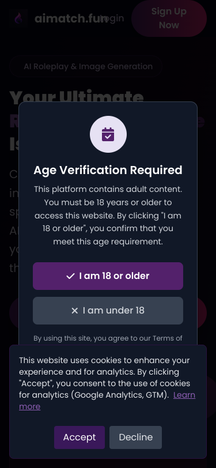
Task: Click the Terms of agreement text line
Action: coord(108,338)
